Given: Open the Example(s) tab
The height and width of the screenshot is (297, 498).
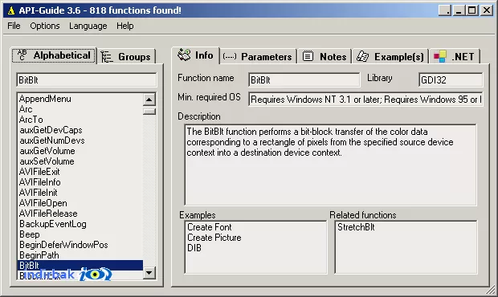Looking at the screenshot, I should [x=390, y=57].
